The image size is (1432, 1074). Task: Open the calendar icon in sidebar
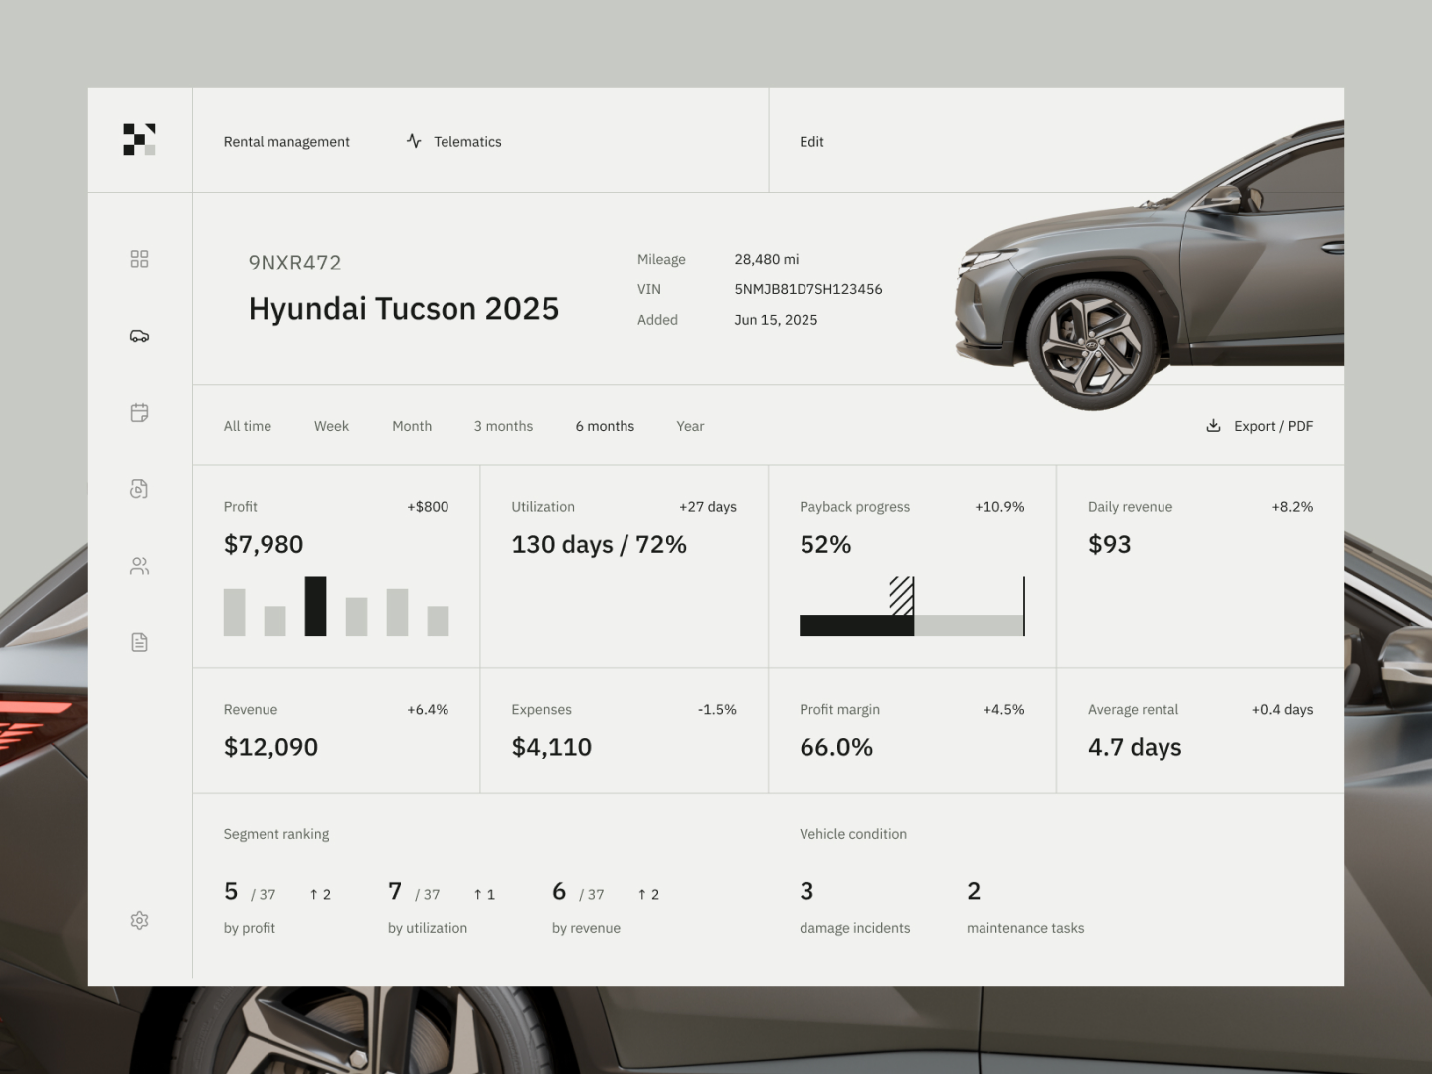point(139,412)
